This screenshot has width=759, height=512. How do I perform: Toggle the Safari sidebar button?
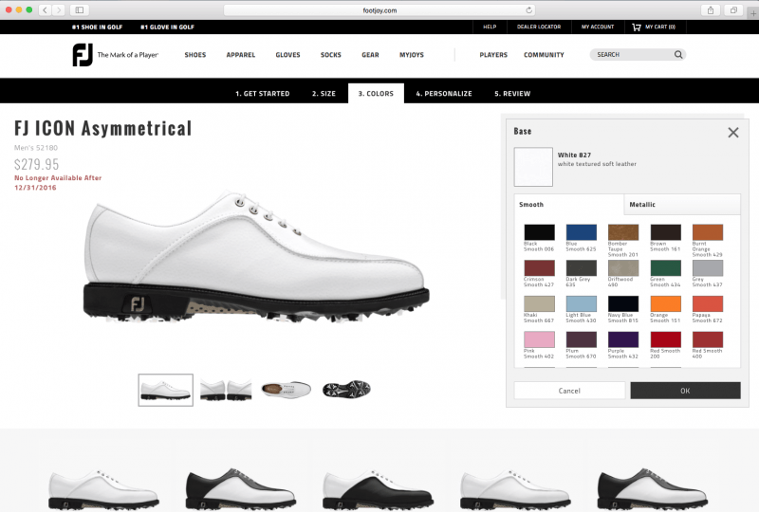80,9
